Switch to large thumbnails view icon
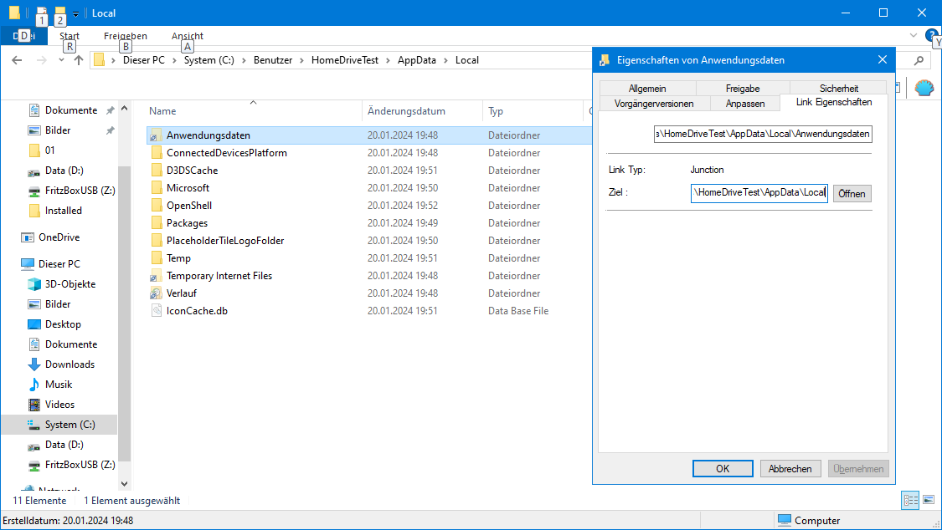942x530 pixels. (929, 500)
